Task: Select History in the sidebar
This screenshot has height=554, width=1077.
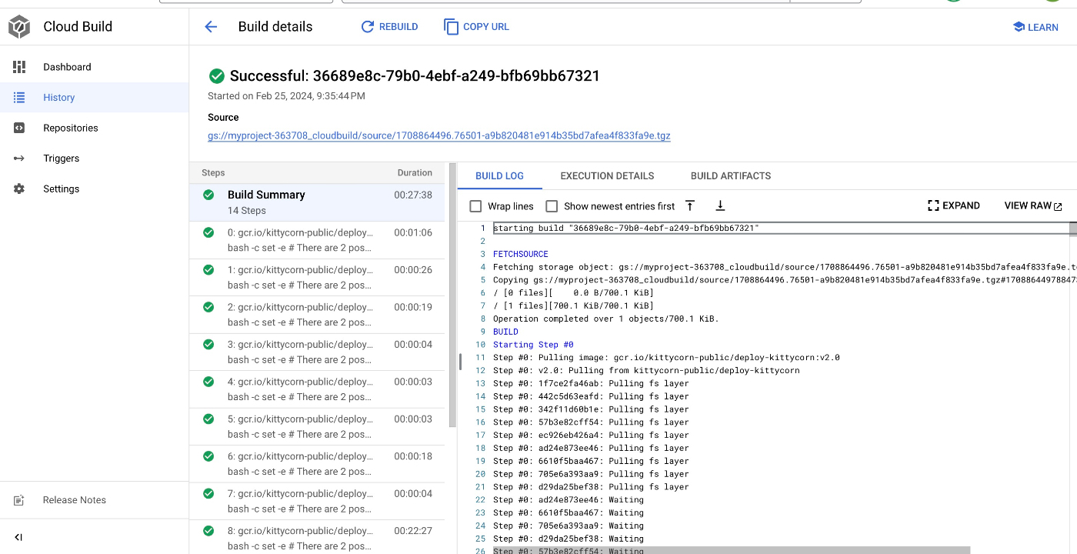Action: pos(94,98)
